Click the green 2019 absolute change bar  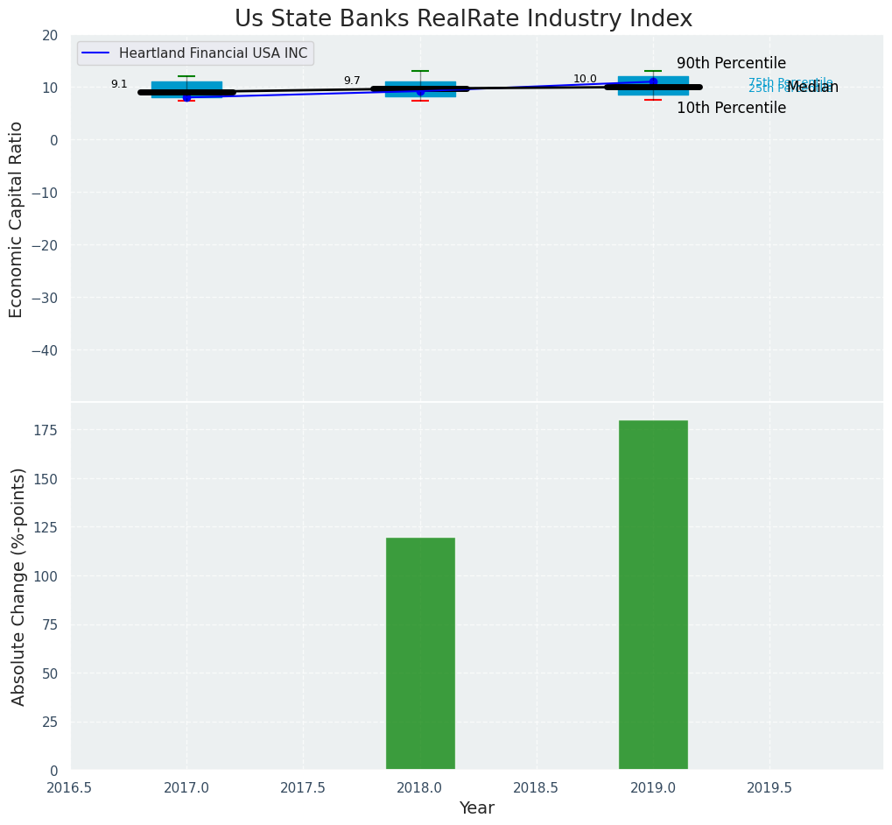653,595
